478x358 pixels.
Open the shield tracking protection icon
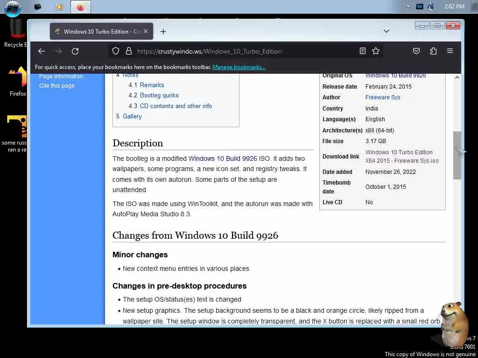click(116, 51)
